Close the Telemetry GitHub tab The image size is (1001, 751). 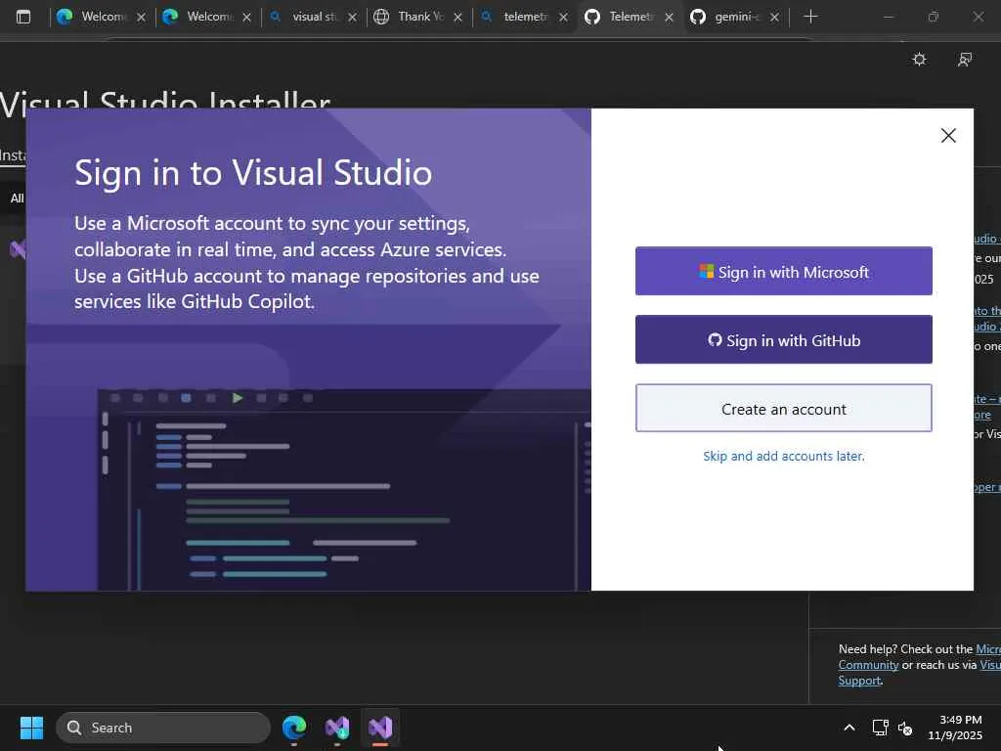(669, 18)
